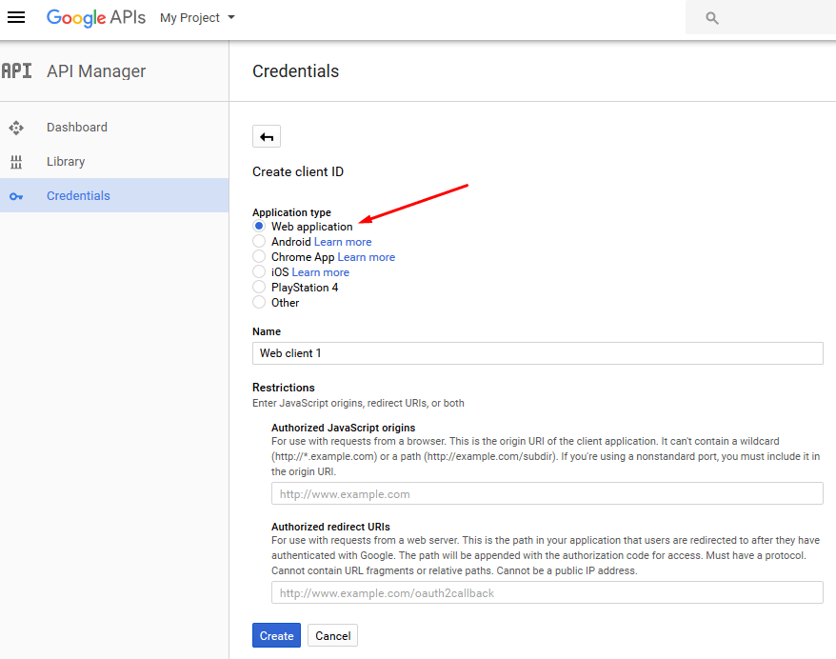Screen dimensions: 836x659
Task: Click the Name text field
Action: click(x=537, y=353)
